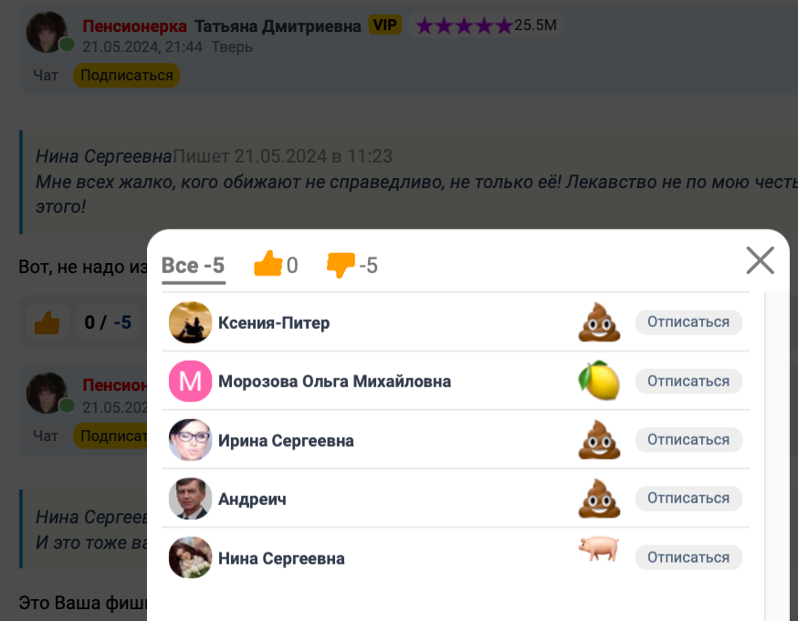
Task: Click the poop emoji beside Андреич
Action: (599, 499)
